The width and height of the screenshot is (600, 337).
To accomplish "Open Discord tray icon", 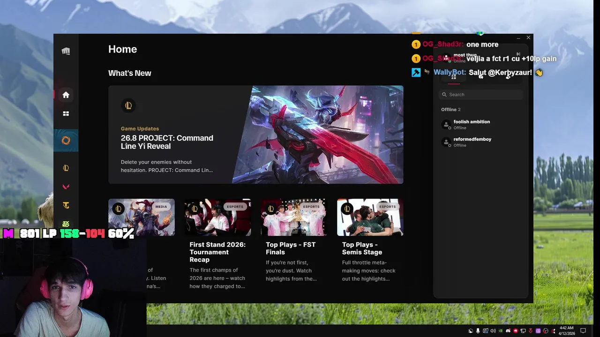I will pos(508,331).
